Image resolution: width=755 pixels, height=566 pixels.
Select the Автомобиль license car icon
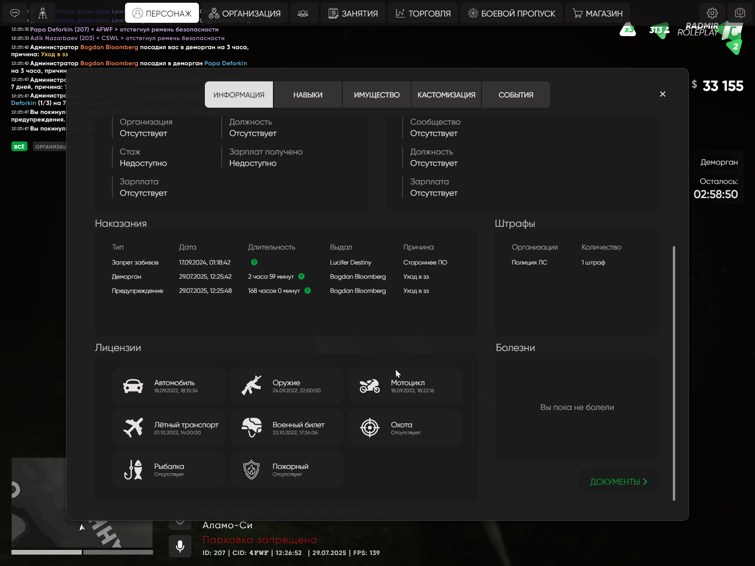133,386
